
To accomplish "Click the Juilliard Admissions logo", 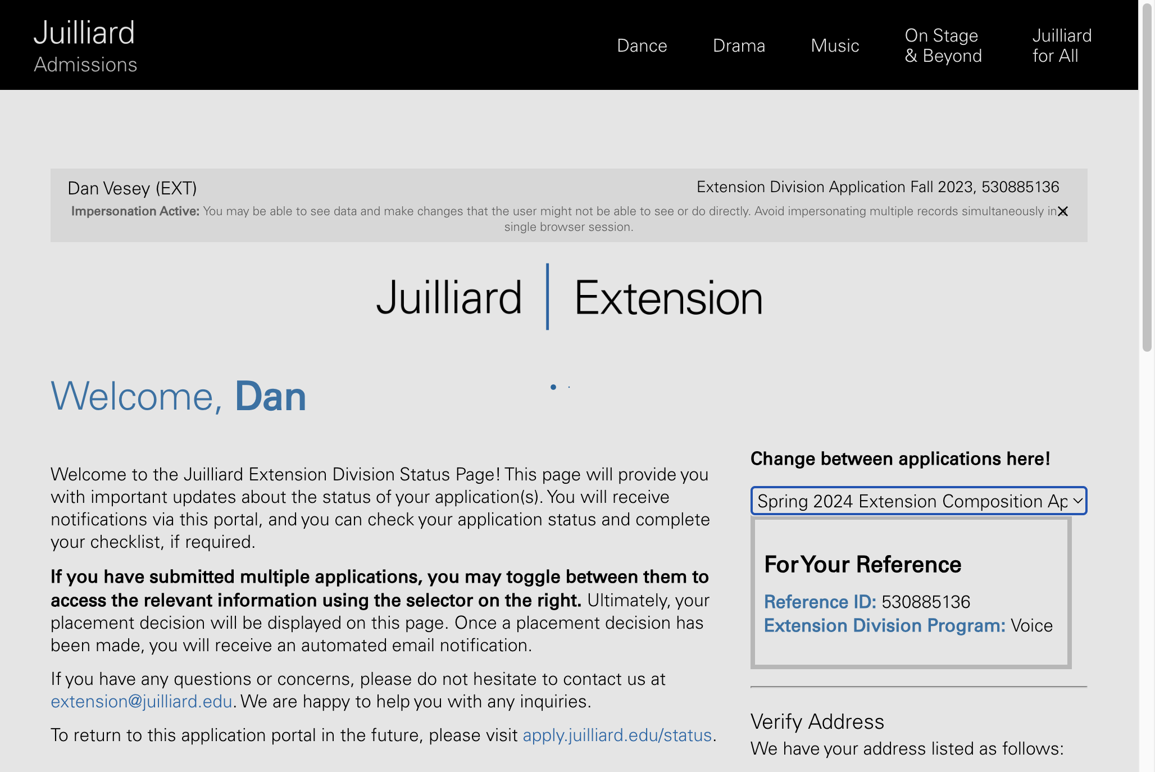I will click(x=85, y=46).
